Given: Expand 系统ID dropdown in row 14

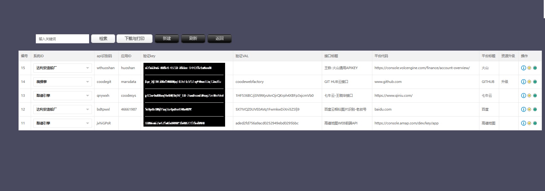Looking at the screenshot, I should tap(62, 82).
